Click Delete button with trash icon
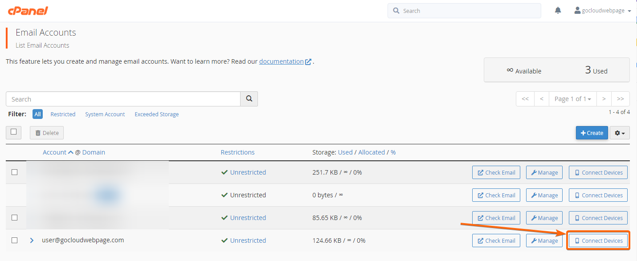This screenshot has width=637, height=261. [47, 133]
